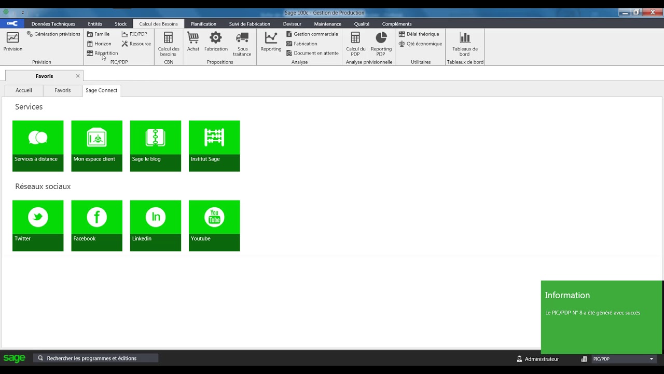Open the Youtube tile
Viewport: 664px width, 374px height.
tap(214, 226)
